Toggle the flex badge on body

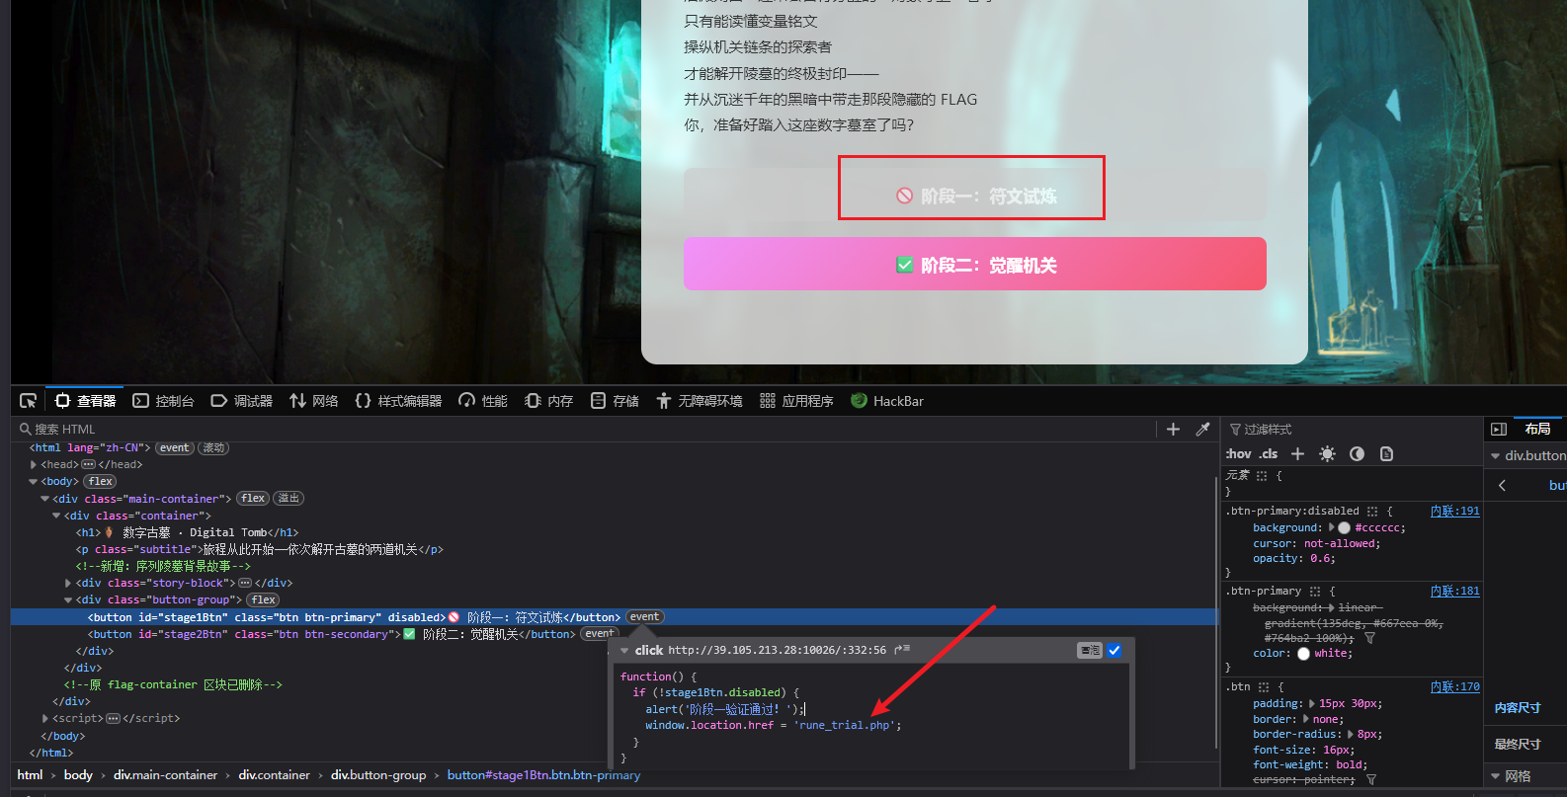[x=100, y=482]
